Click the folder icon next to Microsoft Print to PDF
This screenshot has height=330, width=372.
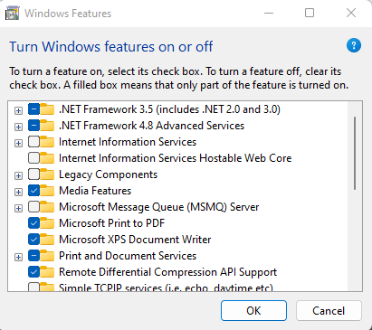pos(47,223)
